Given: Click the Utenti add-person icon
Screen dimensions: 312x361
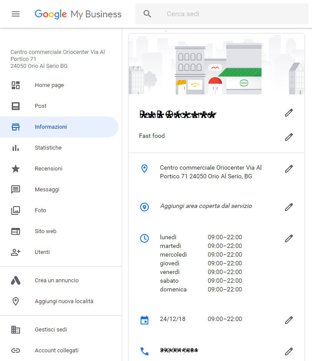Looking at the screenshot, I should [x=16, y=252].
